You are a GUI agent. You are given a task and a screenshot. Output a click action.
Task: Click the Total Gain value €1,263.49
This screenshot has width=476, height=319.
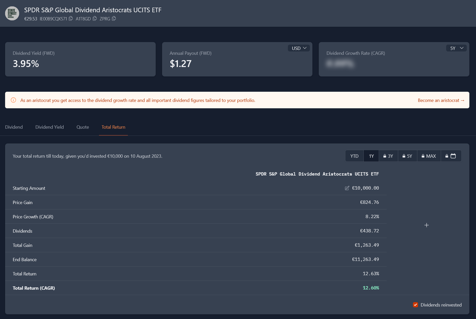tap(367, 245)
